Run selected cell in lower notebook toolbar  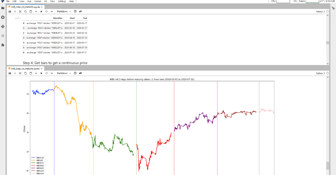pyautogui.click(x=36, y=73)
